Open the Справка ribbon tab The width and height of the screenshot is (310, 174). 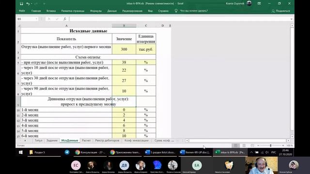point(163,11)
